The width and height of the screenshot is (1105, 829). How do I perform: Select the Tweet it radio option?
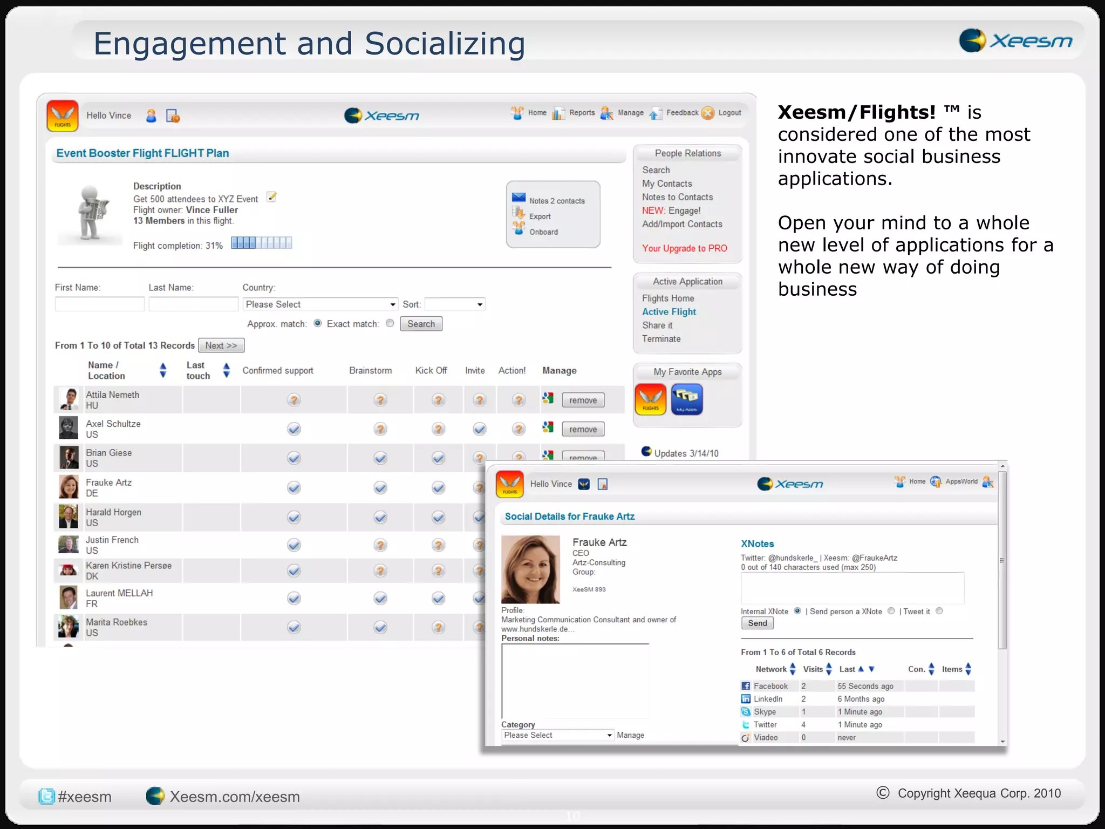click(x=939, y=611)
